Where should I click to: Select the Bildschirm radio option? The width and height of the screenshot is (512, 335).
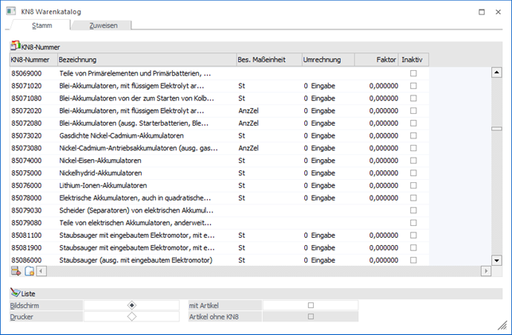click(x=131, y=305)
